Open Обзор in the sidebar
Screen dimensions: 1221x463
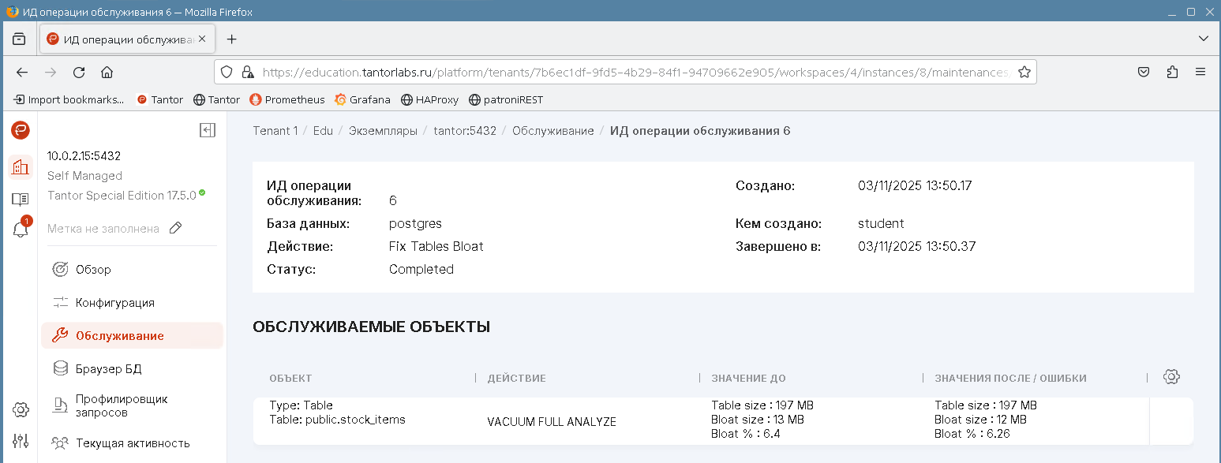tap(93, 270)
